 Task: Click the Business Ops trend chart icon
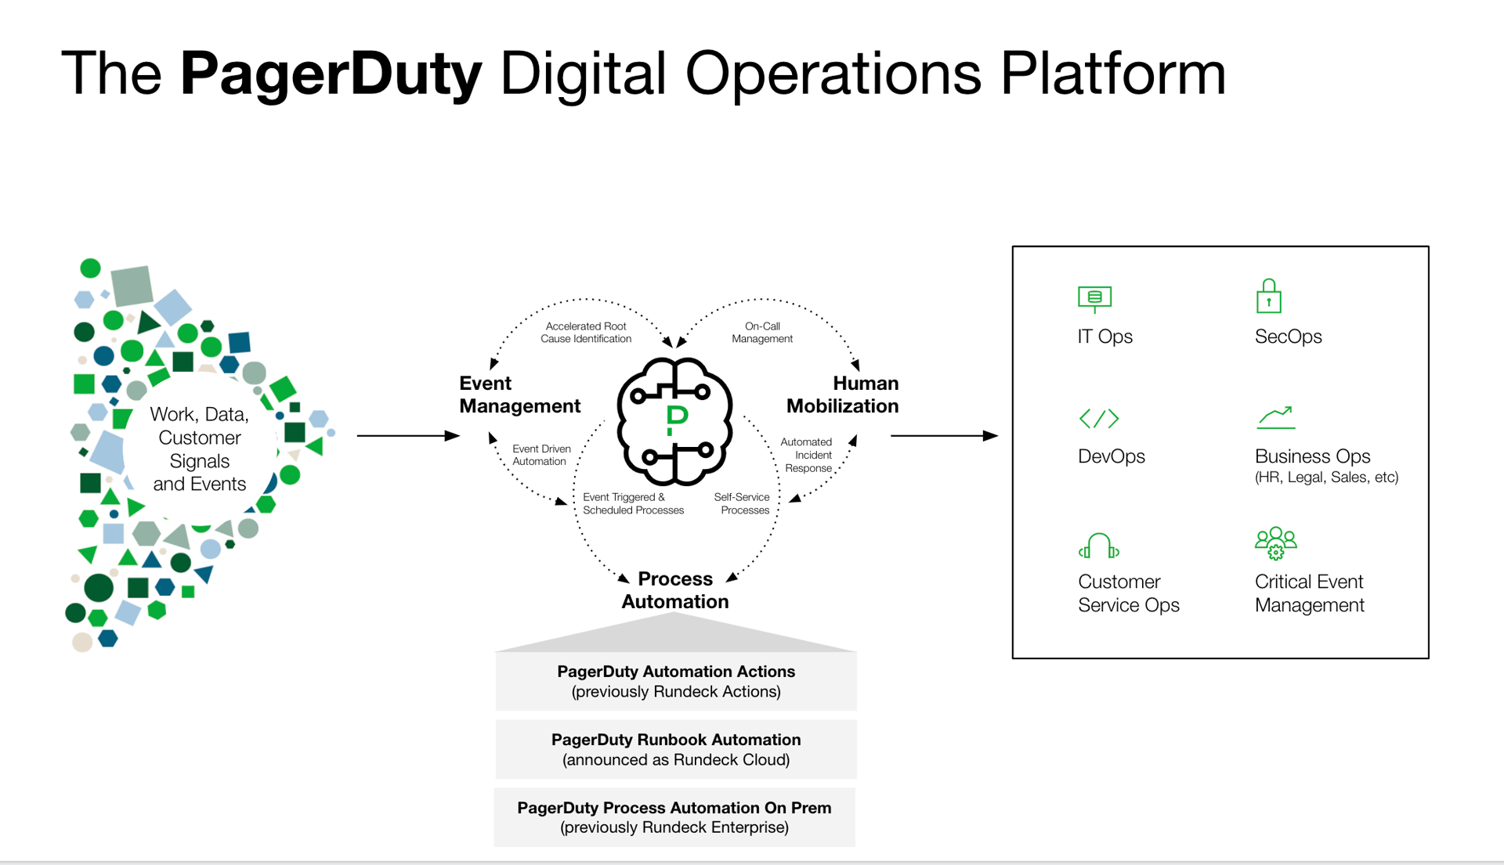(1275, 418)
